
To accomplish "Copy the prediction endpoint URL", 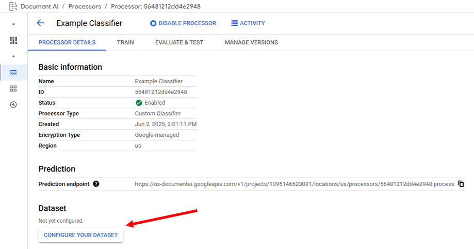I will pos(461,184).
